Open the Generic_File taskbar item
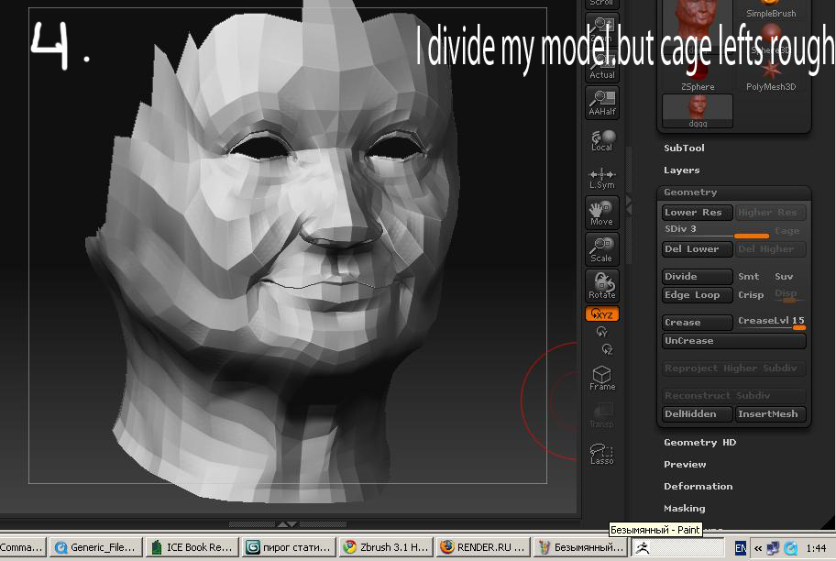836x561 pixels. point(96,547)
